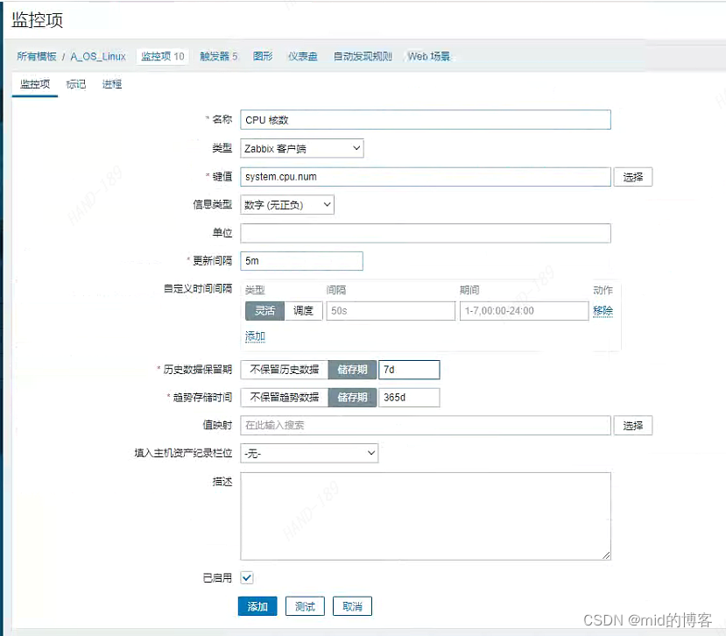Click the 名称 field containing CPU 核数
This screenshot has width=726, height=636.
(x=426, y=120)
